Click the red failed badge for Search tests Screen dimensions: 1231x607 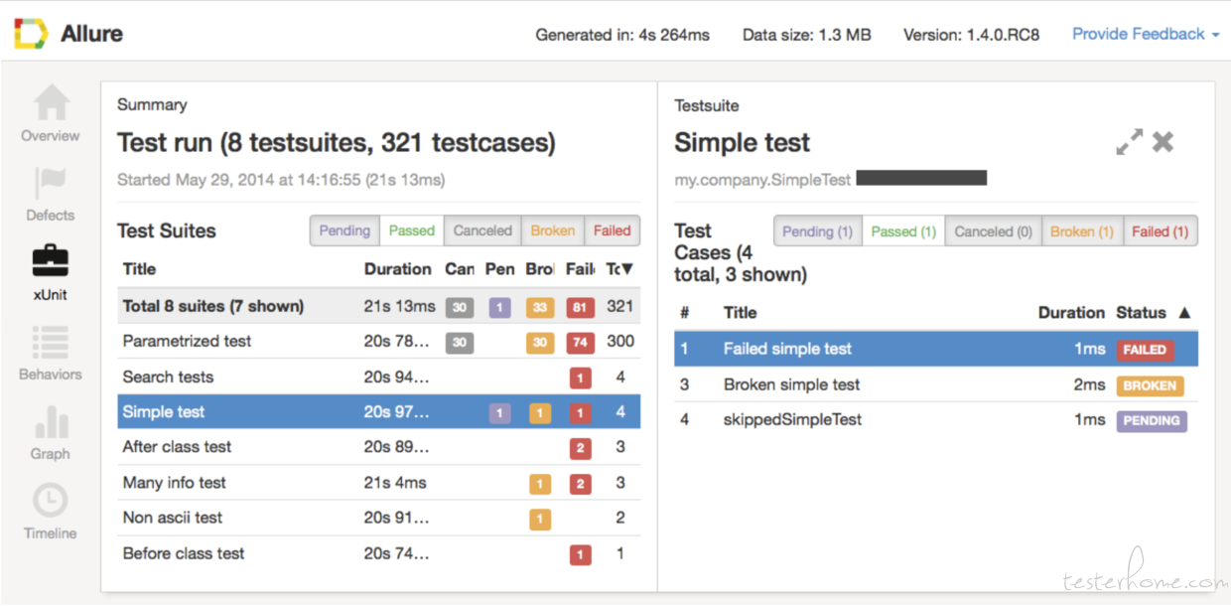coord(580,378)
